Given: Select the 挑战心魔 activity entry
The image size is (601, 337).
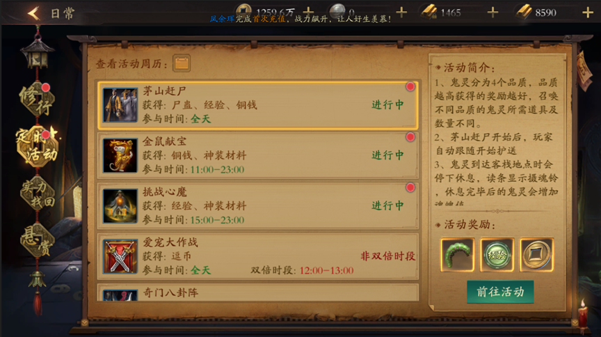Looking at the screenshot, I should pyautogui.click(x=257, y=205).
